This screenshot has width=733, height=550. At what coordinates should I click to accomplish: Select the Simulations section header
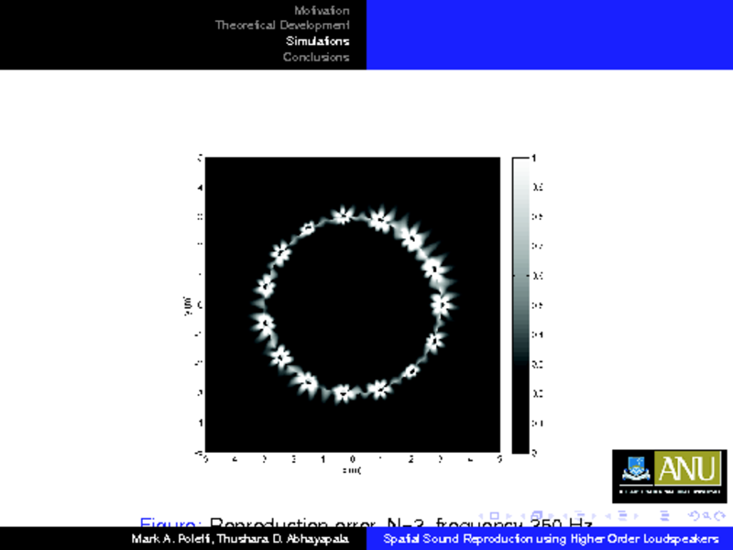pos(317,41)
